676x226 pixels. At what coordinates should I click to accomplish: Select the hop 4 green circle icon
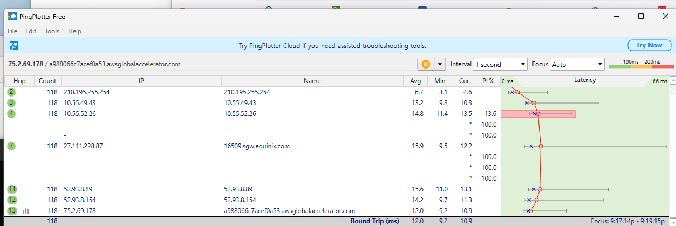coord(11,114)
